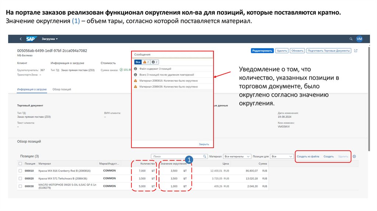The image size is (377, 211).
Task: Show all messages with Все filter
Action: (138, 62)
